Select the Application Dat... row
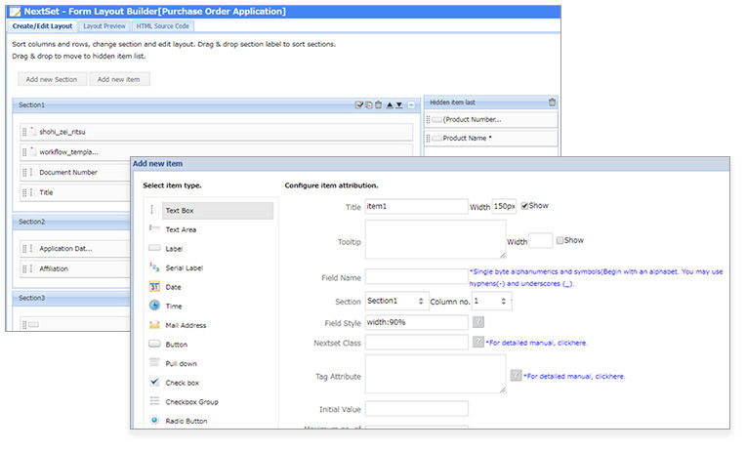746x451 pixels. point(75,248)
